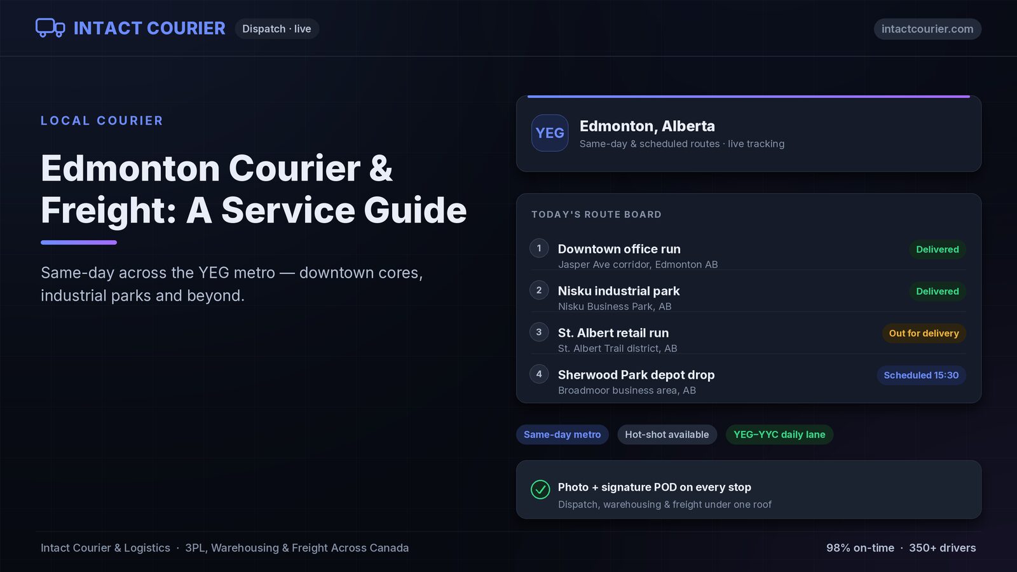Screen dimensions: 1017x572
Task: Select the Hot-shot available tag
Action: (667, 435)
